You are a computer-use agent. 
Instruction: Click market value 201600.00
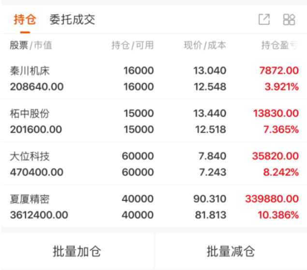click(36, 129)
